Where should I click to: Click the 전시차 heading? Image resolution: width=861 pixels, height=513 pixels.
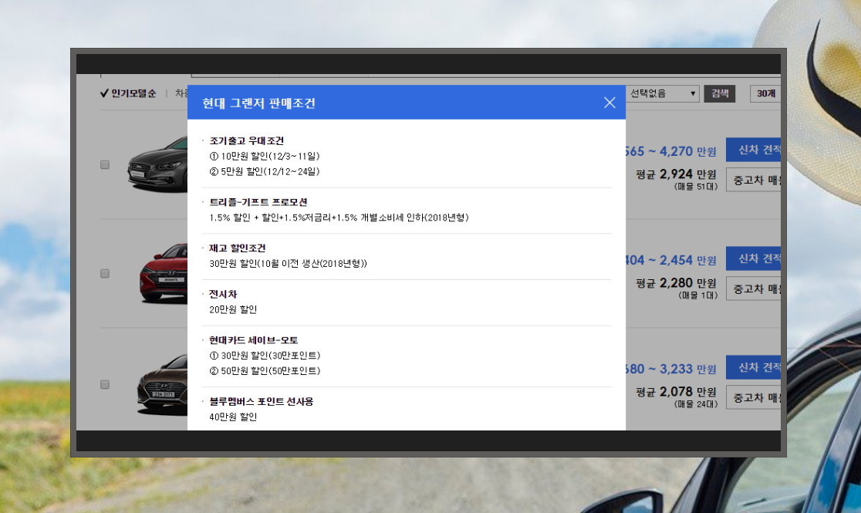223,294
